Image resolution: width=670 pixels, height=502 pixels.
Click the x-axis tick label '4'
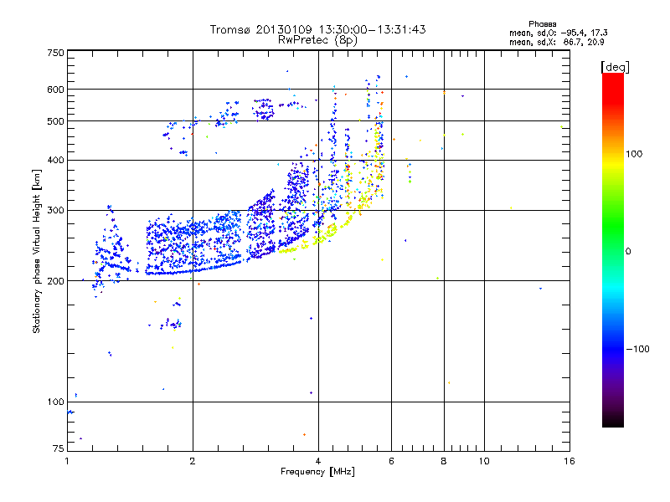(x=318, y=461)
